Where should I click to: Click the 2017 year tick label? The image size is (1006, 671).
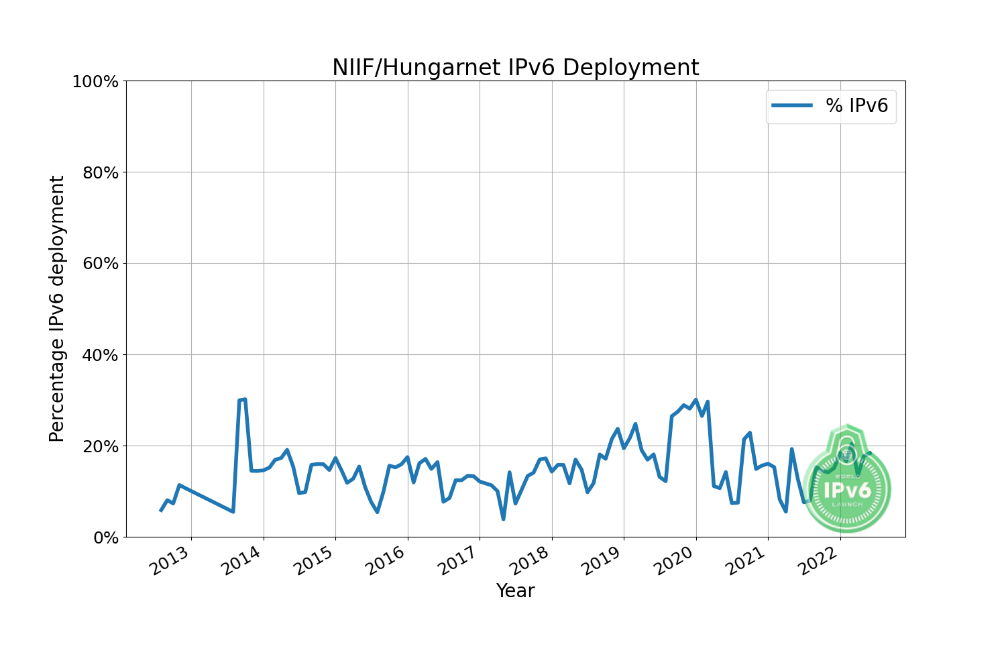(459, 560)
